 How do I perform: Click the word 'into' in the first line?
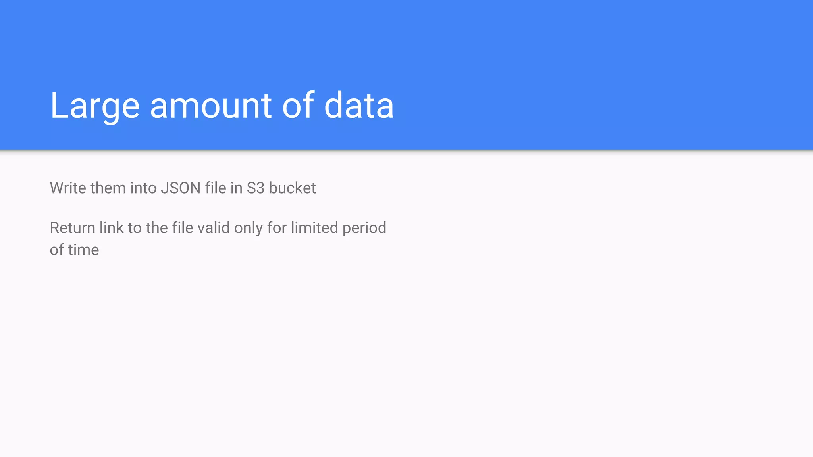tap(143, 188)
